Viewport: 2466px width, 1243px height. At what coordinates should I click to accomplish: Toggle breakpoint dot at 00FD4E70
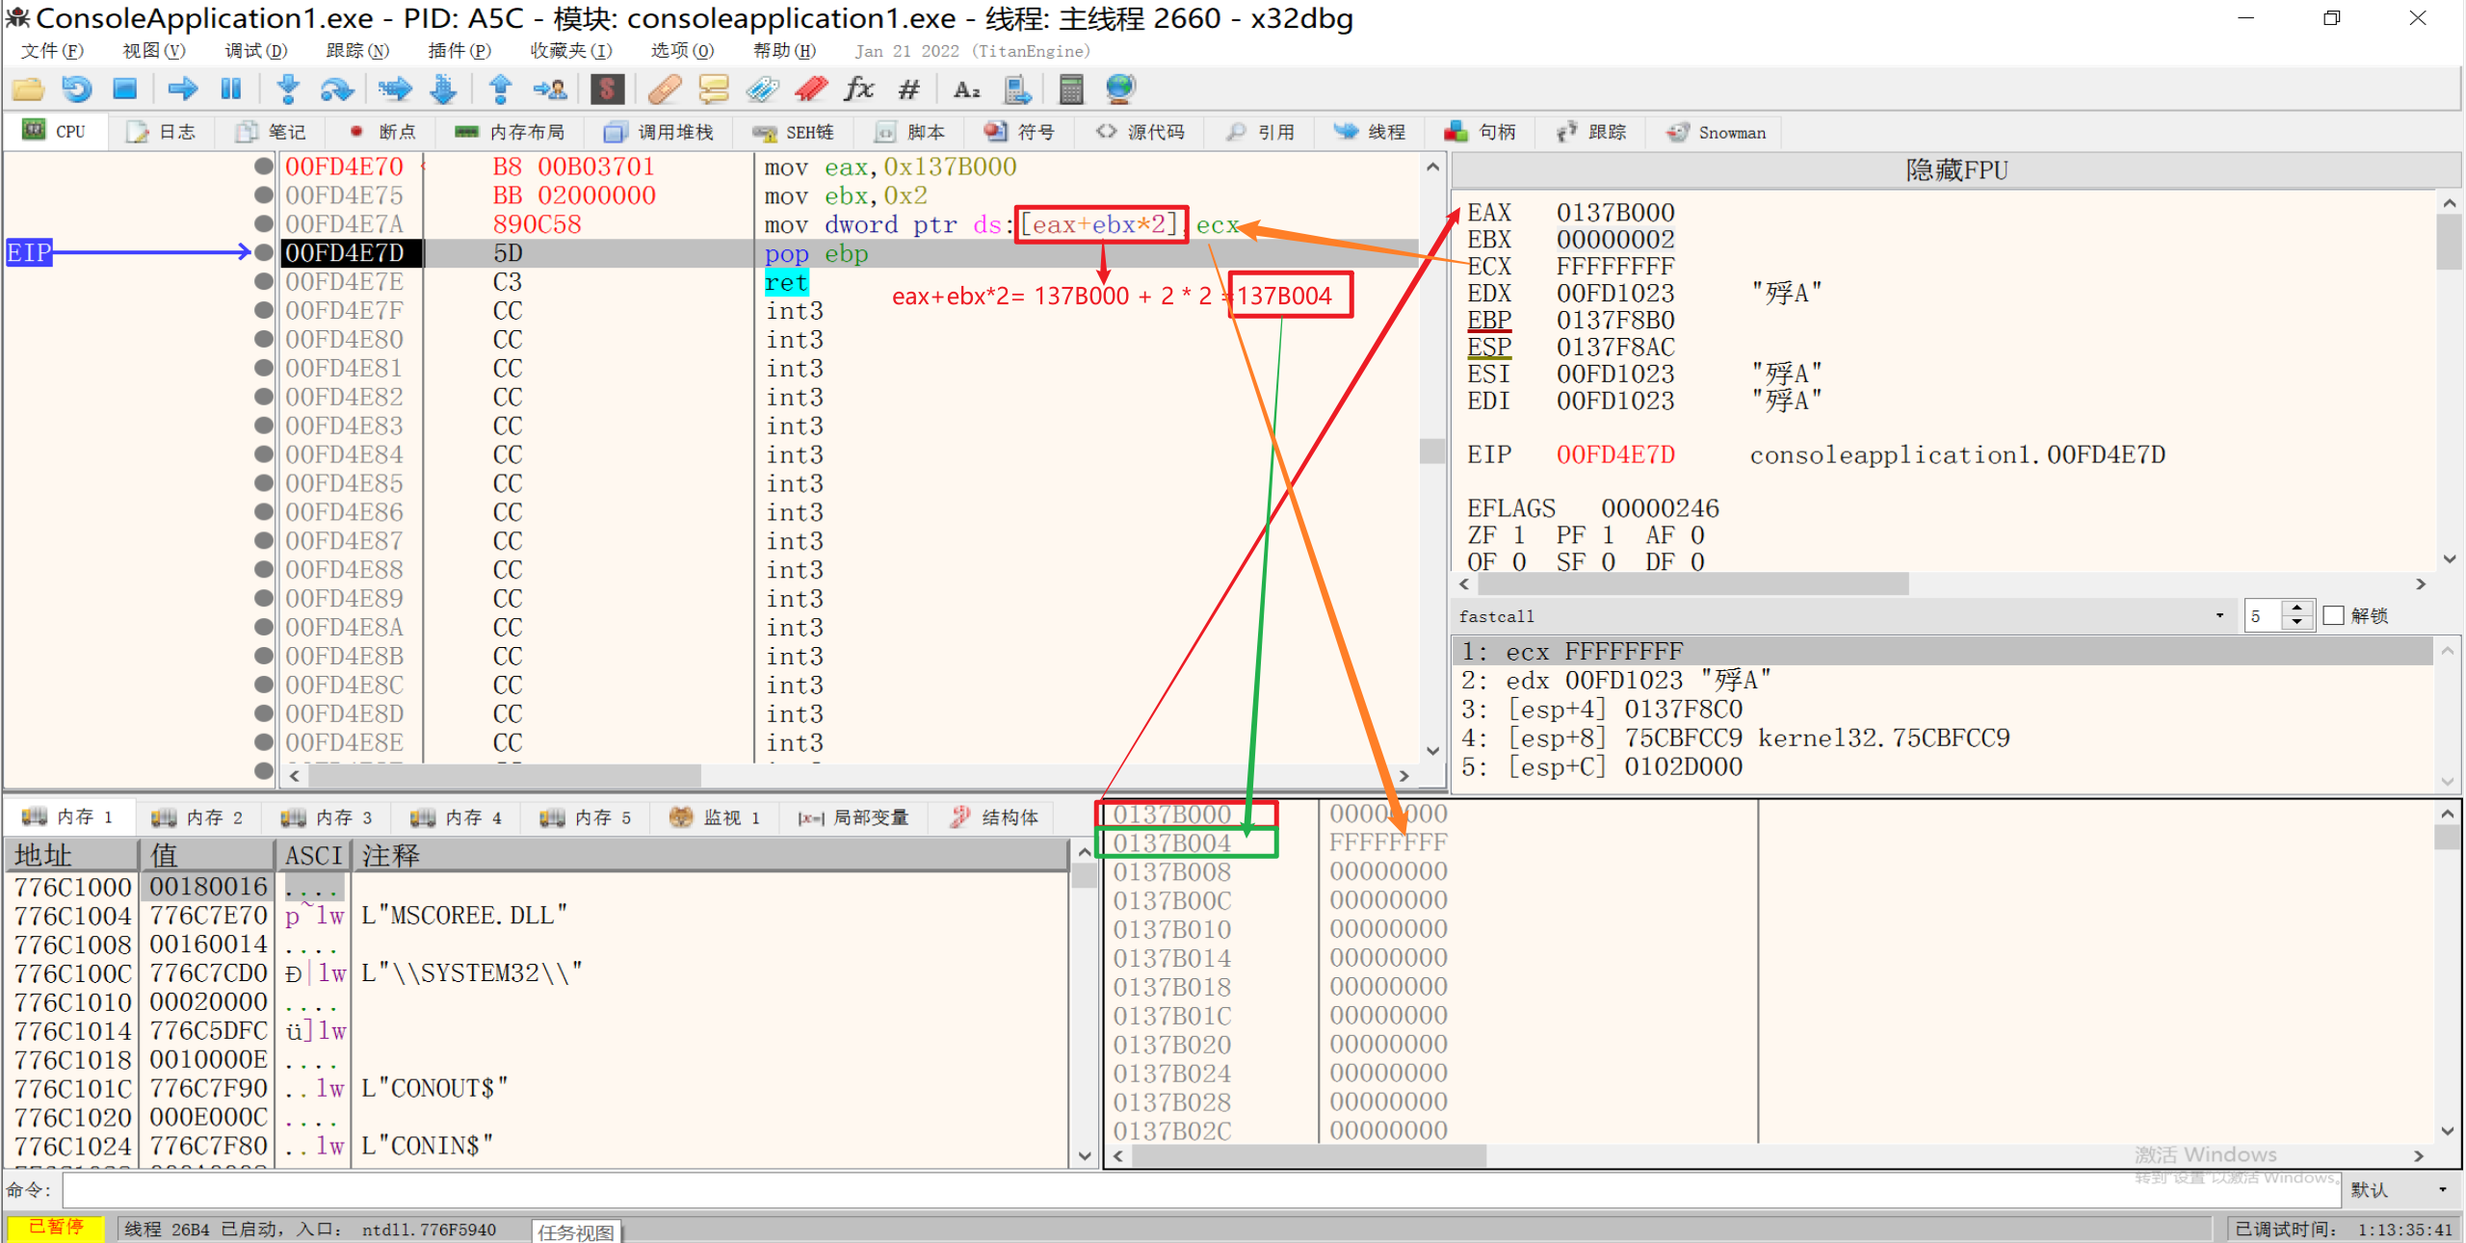pyautogui.click(x=263, y=167)
